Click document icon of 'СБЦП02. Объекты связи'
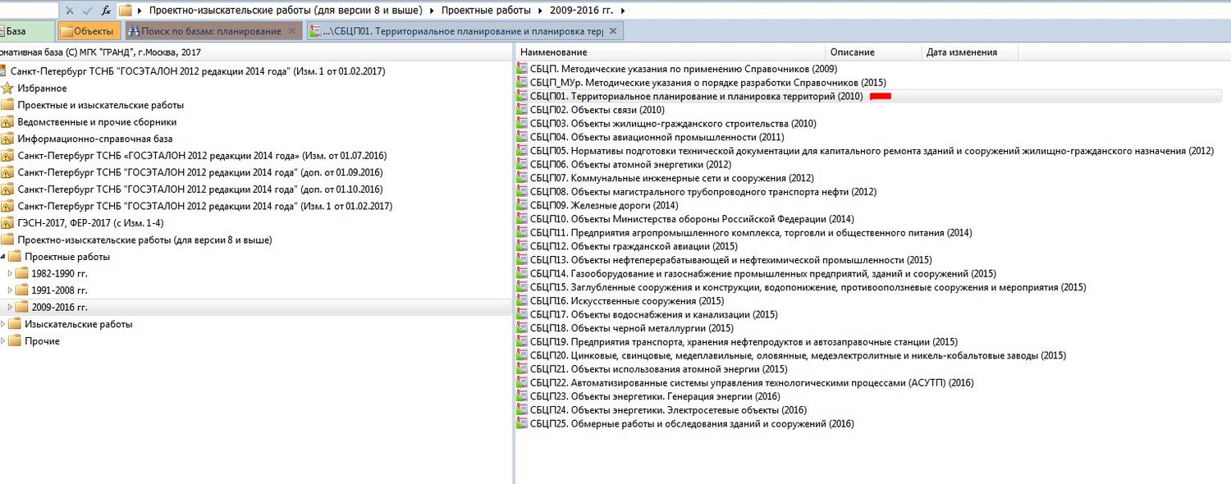The width and height of the screenshot is (1231, 484). (x=522, y=110)
